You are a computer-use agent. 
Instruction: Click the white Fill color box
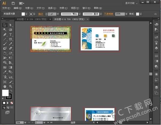pyautogui.click(x=5, y=93)
